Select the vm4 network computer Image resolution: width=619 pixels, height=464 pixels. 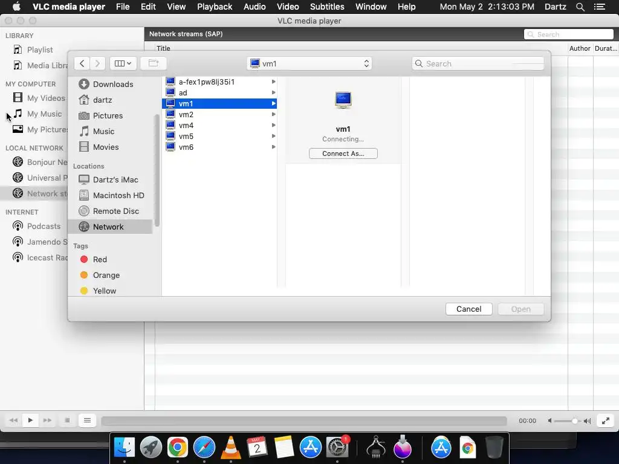[x=219, y=126]
